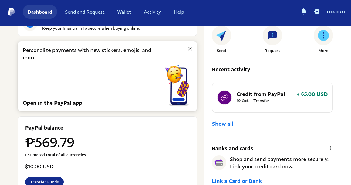Open the Wallet tab
351x185 pixels.
point(124,12)
